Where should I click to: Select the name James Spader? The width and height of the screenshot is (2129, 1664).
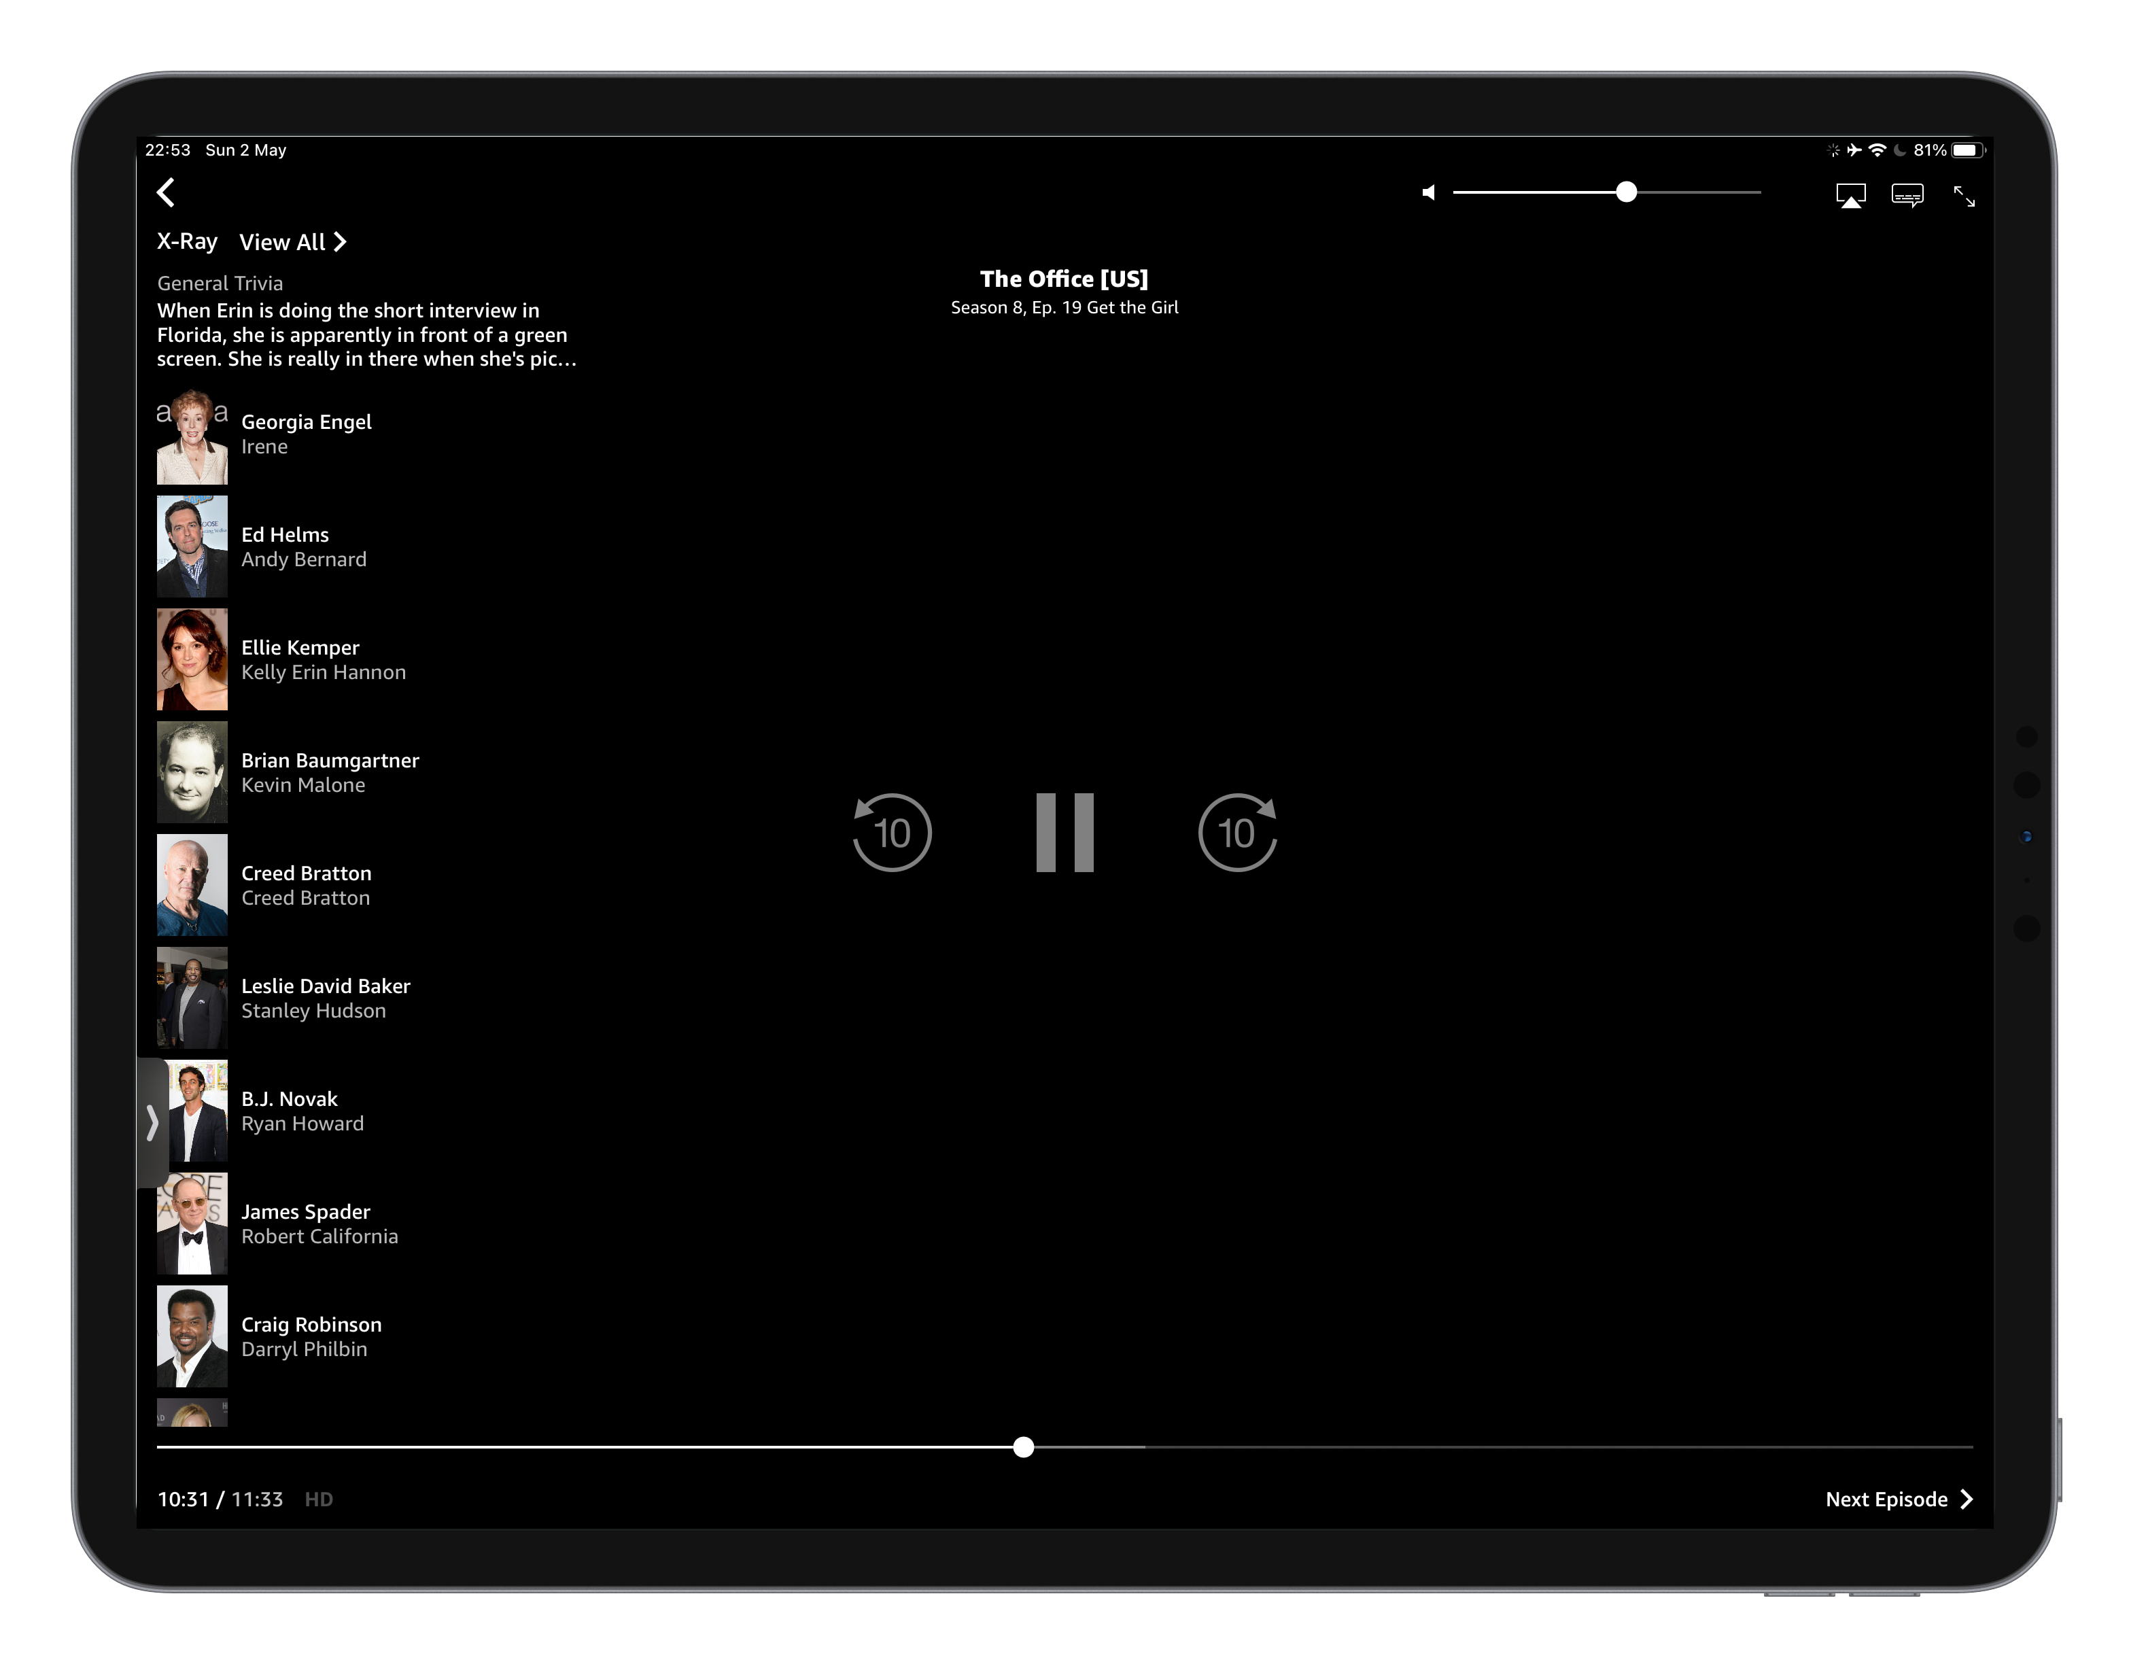(x=305, y=1212)
